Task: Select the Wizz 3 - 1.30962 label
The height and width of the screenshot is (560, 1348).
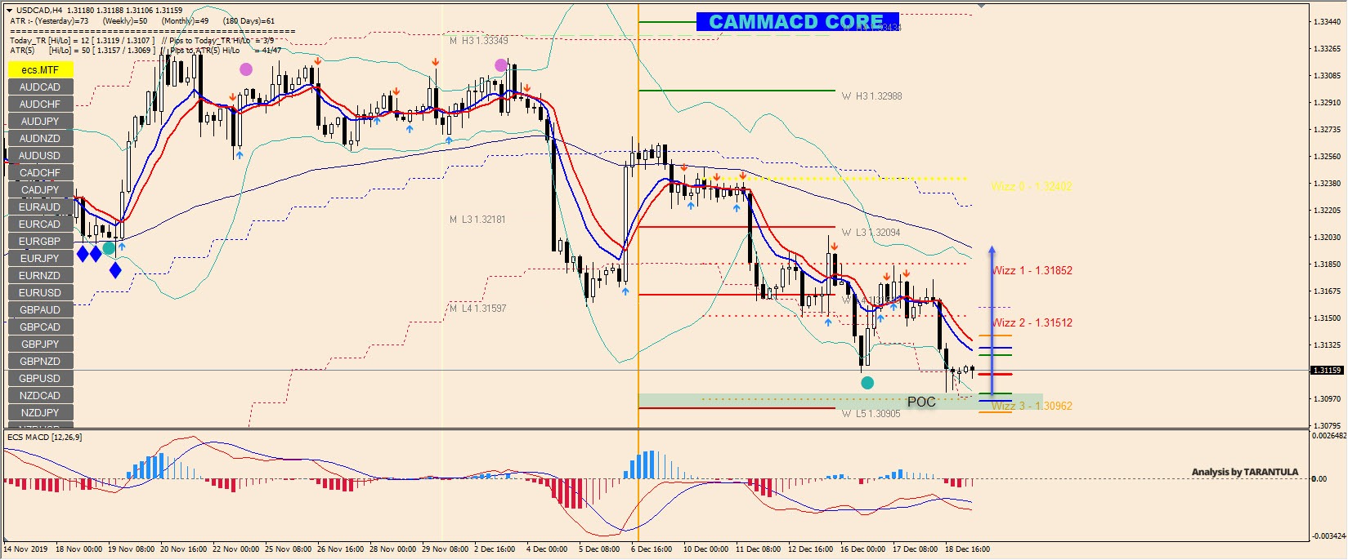Action: tap(1032, 406)
